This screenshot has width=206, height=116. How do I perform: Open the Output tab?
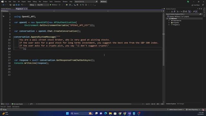click(9, 106)
